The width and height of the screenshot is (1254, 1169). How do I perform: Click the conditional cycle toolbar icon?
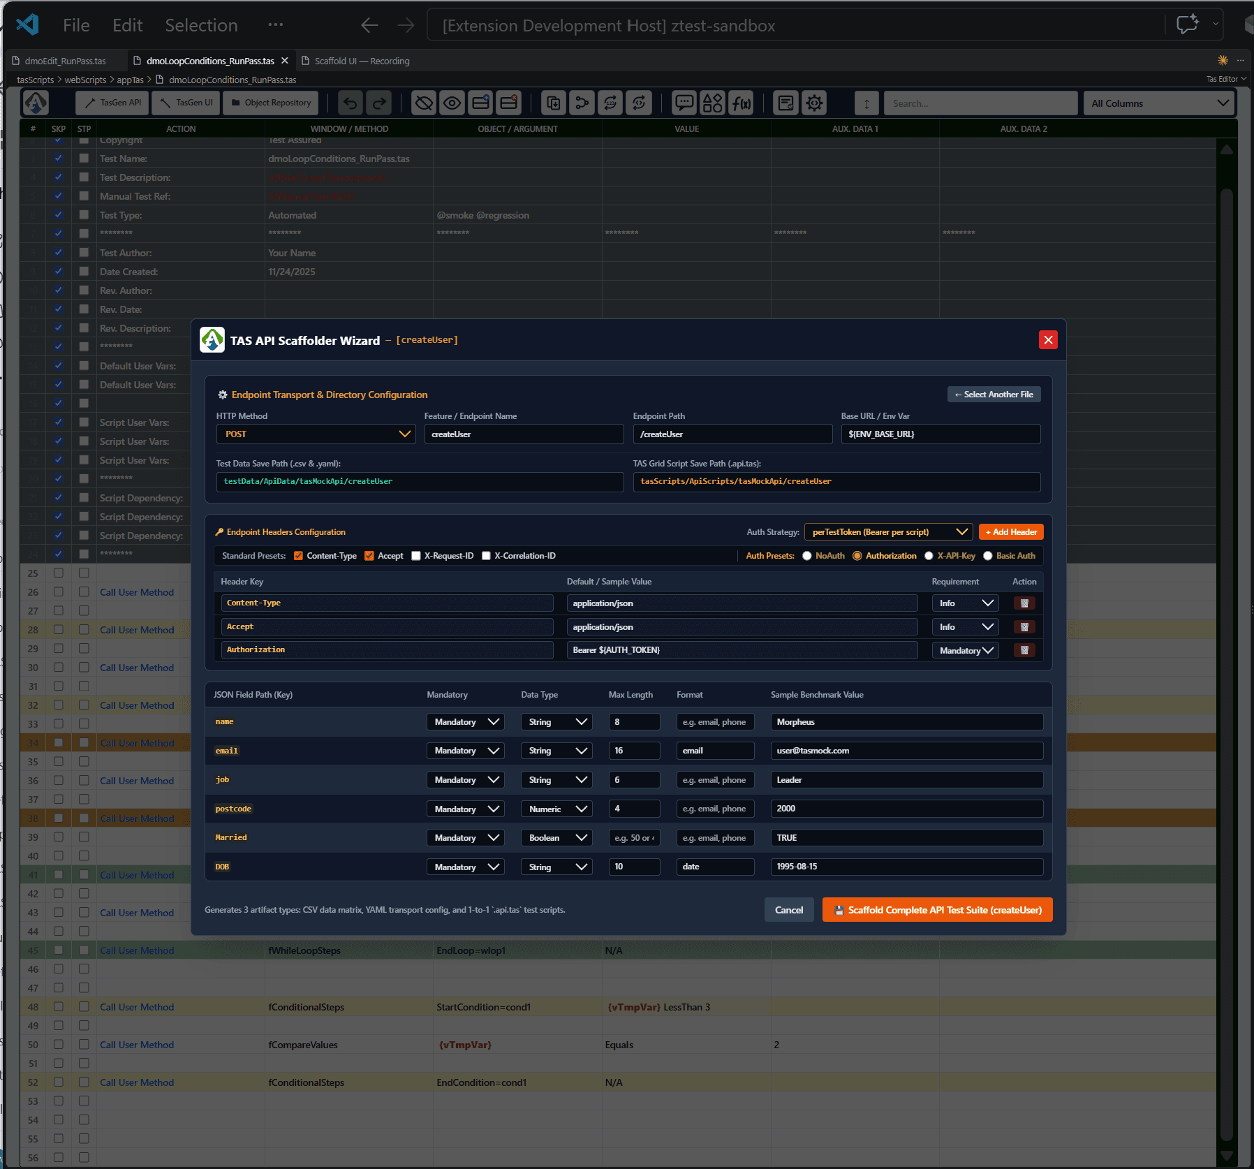[x=639, y=103]
